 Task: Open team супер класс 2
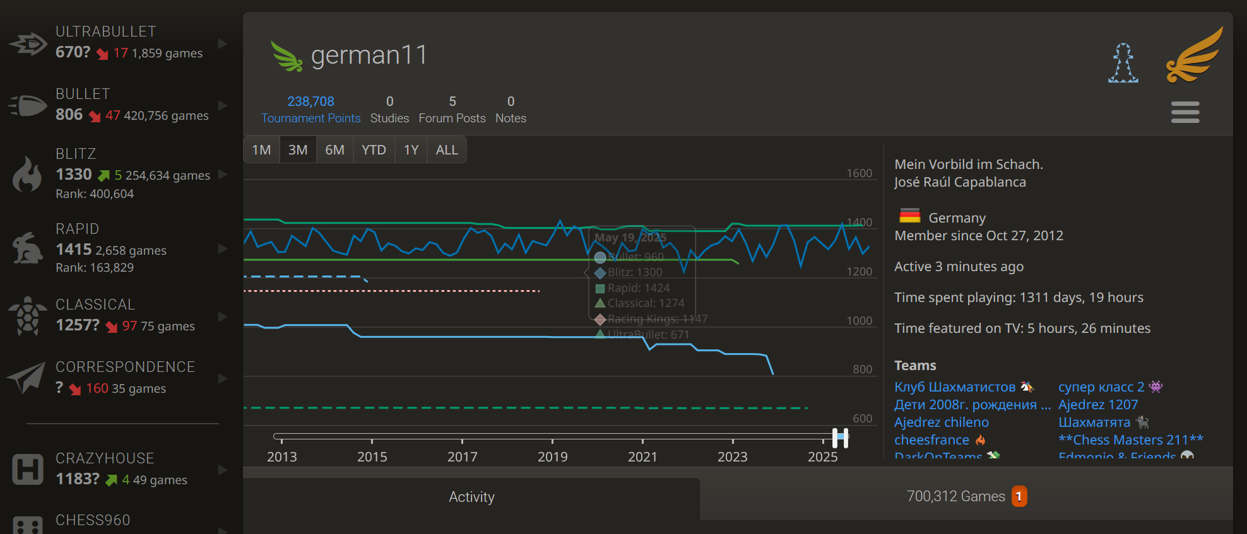coord(1110,386)
